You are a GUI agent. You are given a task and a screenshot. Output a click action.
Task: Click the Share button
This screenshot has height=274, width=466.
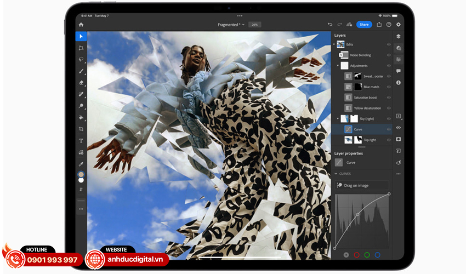tap(363, 25)
